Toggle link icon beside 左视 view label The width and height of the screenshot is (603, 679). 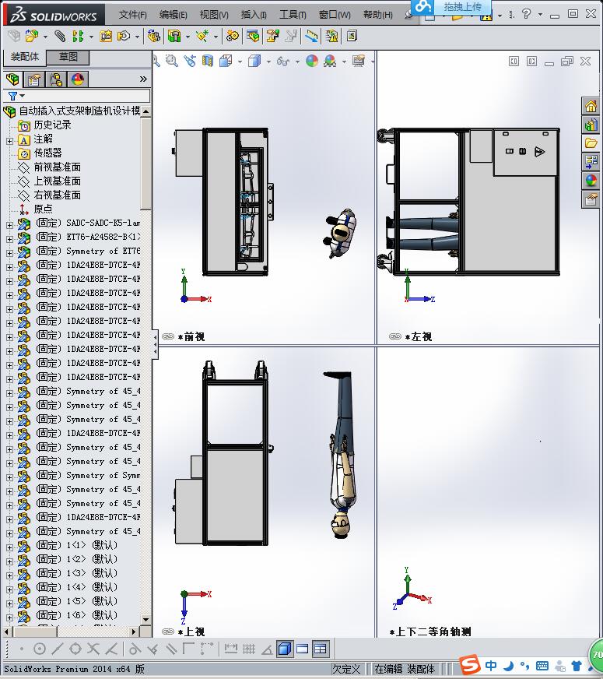pos(395,336)
